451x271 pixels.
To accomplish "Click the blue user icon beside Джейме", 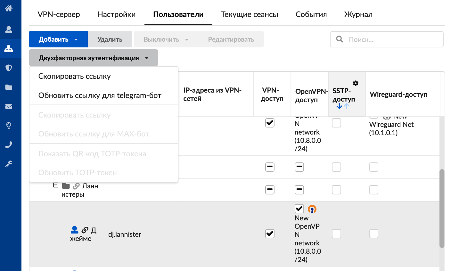I will pyautogui.click(x=74, y=230).
